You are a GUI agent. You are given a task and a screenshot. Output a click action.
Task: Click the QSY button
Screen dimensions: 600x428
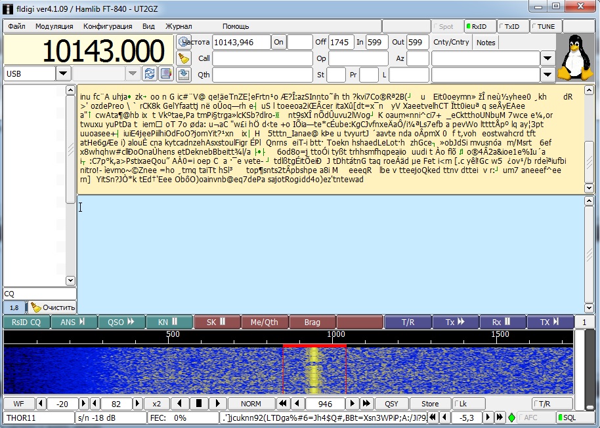point(392,404)
